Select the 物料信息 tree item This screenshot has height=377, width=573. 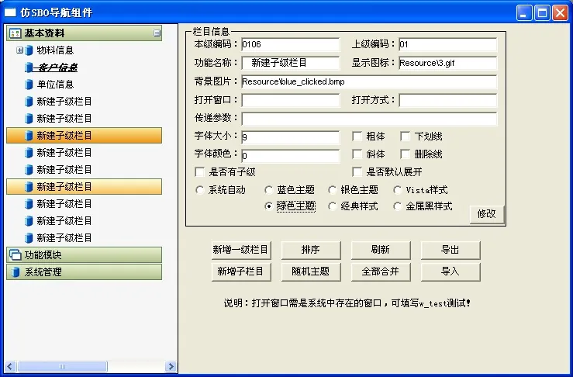(55, 50)
